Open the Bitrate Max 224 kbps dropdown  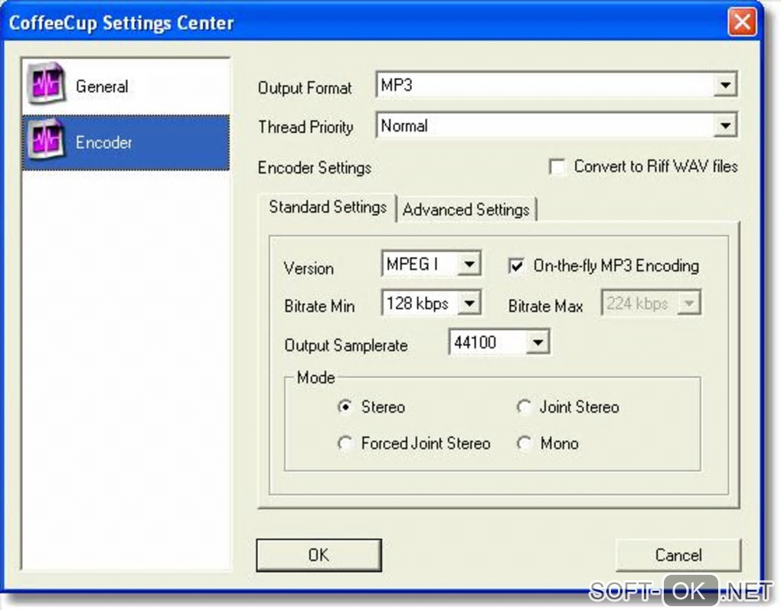point(689,303)
